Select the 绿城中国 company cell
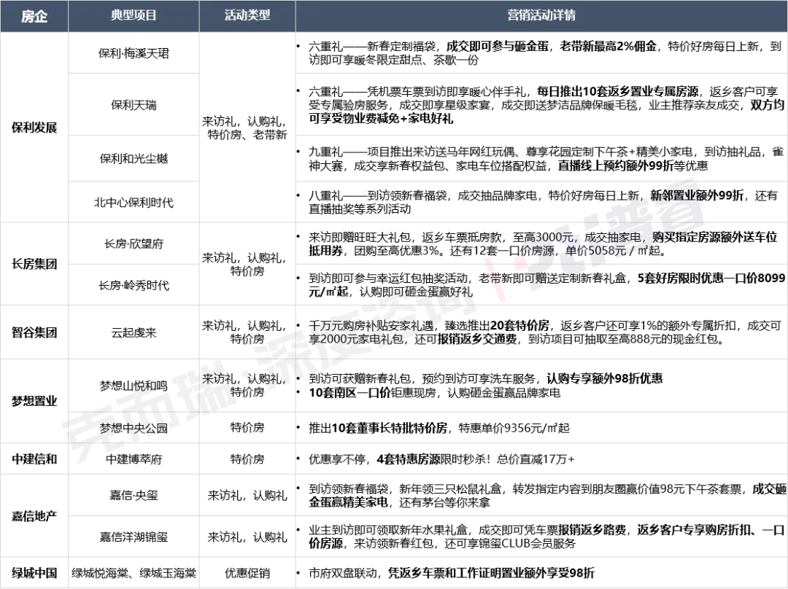The height and width of the screenshot is (589, 788). 34,572
